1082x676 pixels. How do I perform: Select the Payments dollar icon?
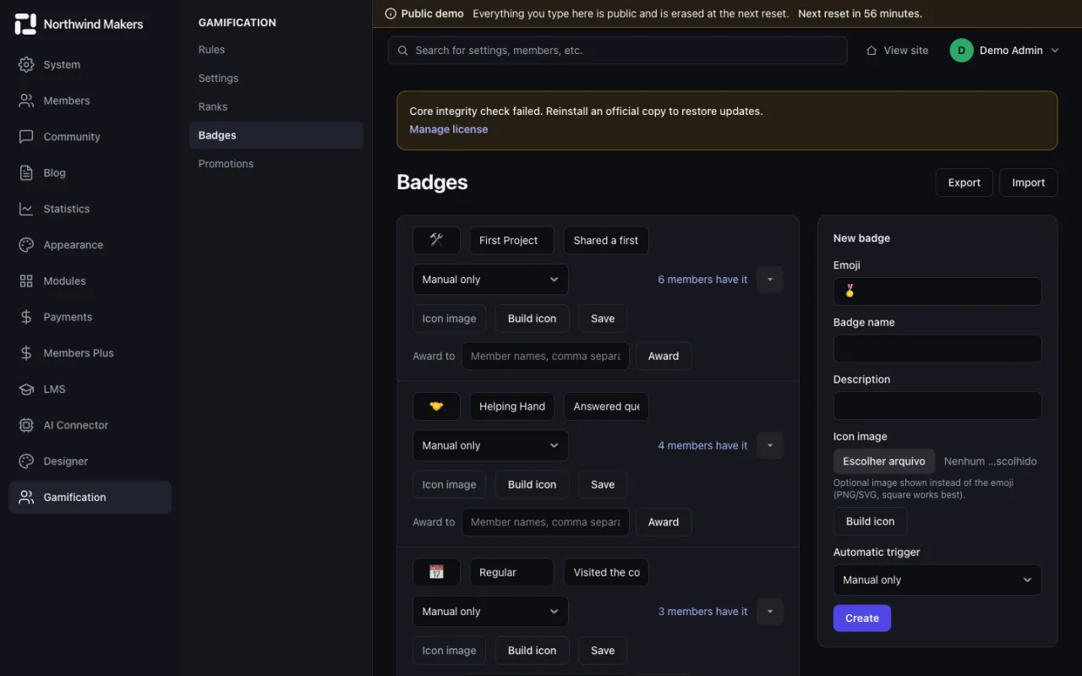coord(26,317)
